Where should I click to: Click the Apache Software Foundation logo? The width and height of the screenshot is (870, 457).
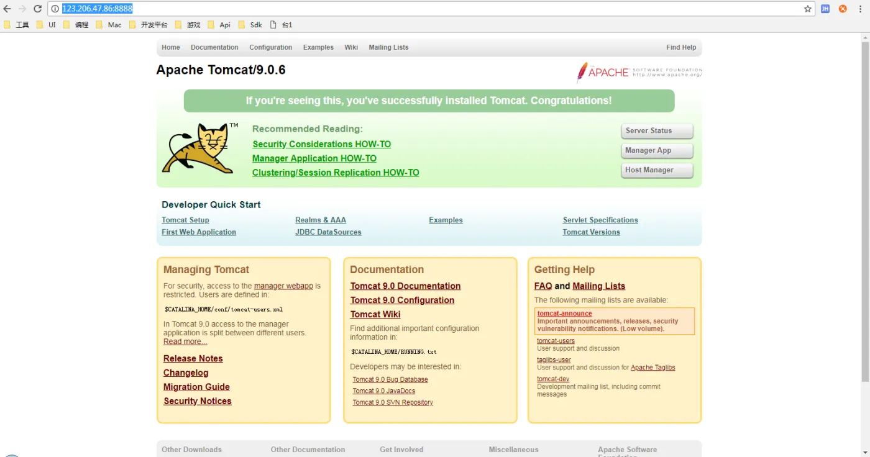tap(639, 72)
